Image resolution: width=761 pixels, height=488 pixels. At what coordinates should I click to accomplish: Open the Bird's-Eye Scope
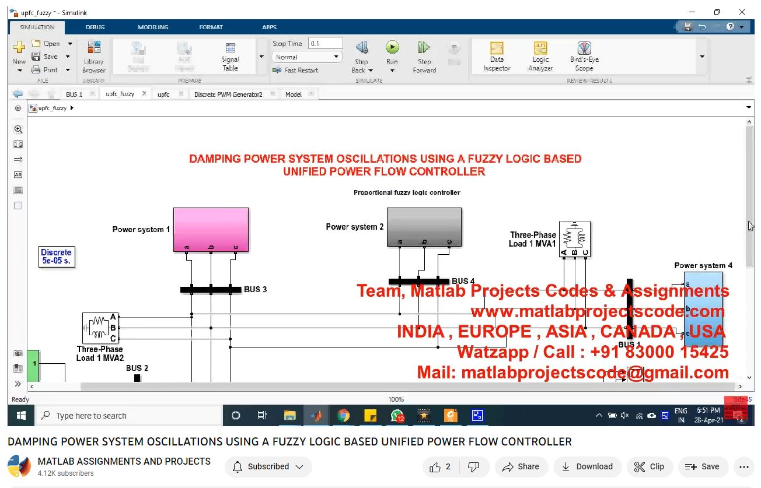pos(584,57)
